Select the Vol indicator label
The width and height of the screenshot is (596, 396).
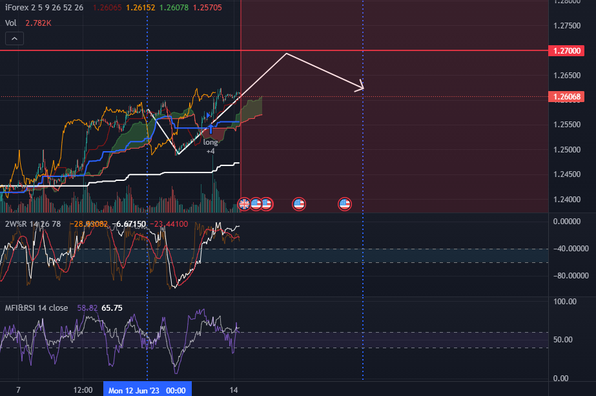10,23
